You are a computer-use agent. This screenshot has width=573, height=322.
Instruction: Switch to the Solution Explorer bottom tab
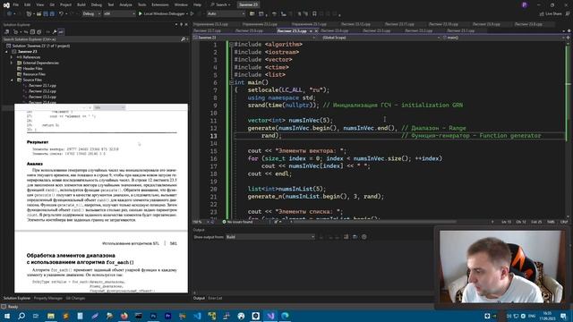point(17,298)
